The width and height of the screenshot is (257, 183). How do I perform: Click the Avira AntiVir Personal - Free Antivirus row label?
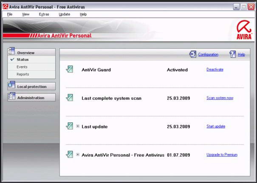click(x=123, y=155)
